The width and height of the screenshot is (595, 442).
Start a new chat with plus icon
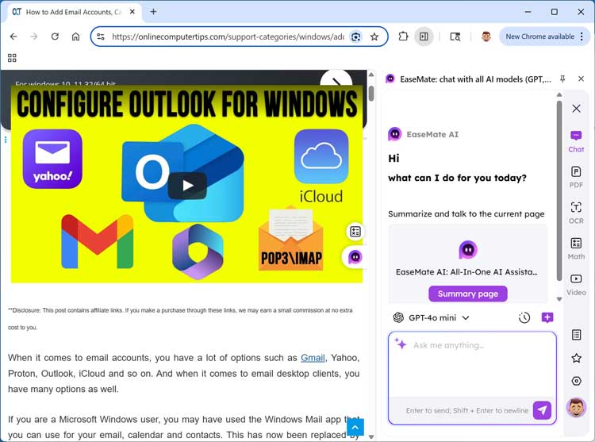[x=547, y=317]
